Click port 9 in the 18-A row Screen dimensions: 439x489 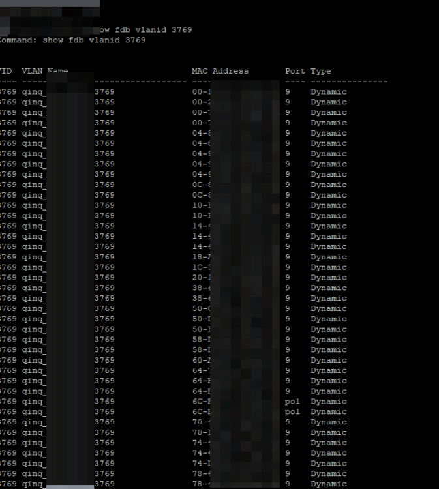(288, 257)
